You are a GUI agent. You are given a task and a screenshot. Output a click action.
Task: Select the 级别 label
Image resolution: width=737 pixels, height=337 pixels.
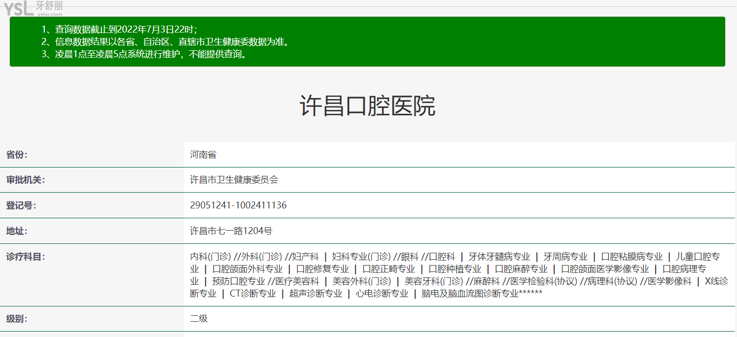click(17, 319)
